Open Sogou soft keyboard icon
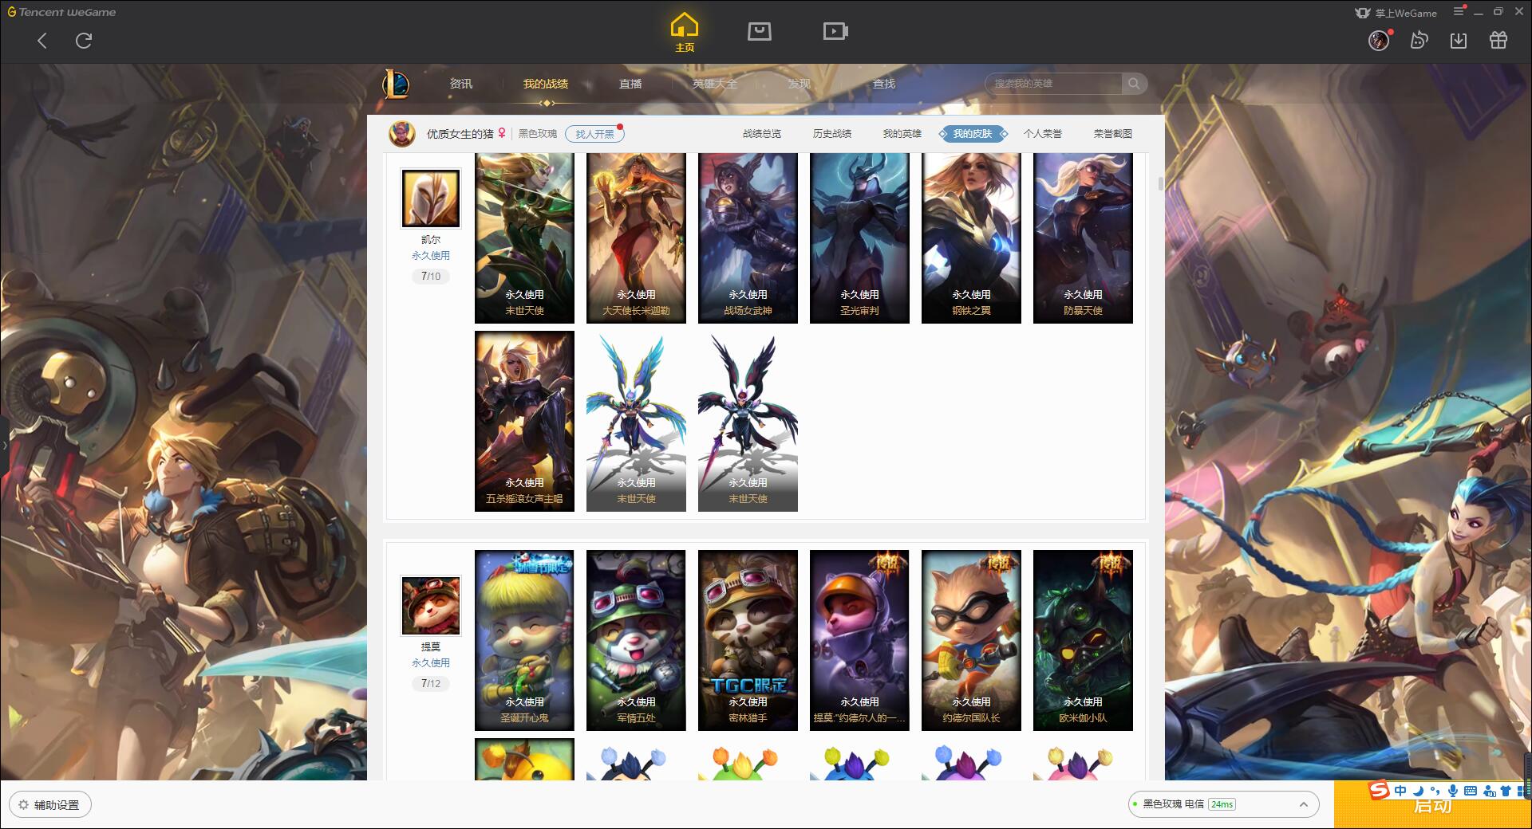 1471,791
